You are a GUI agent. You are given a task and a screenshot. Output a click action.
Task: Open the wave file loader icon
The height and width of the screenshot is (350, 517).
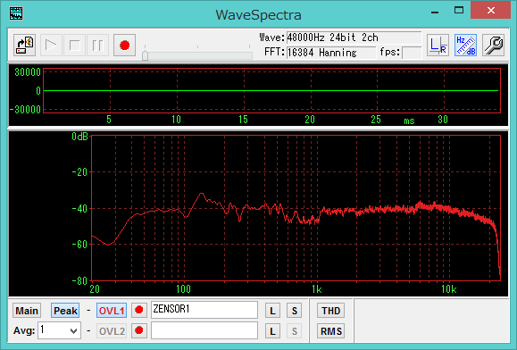pos(25,46)
